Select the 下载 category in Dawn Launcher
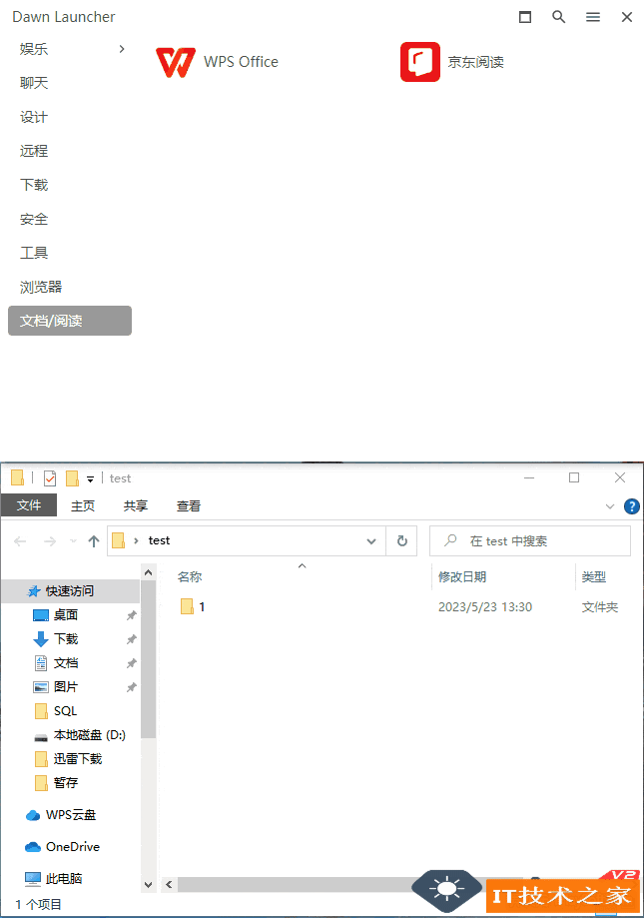 (x=34, y=185)
